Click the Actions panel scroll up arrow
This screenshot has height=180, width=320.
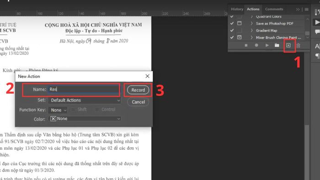point(307,19)
